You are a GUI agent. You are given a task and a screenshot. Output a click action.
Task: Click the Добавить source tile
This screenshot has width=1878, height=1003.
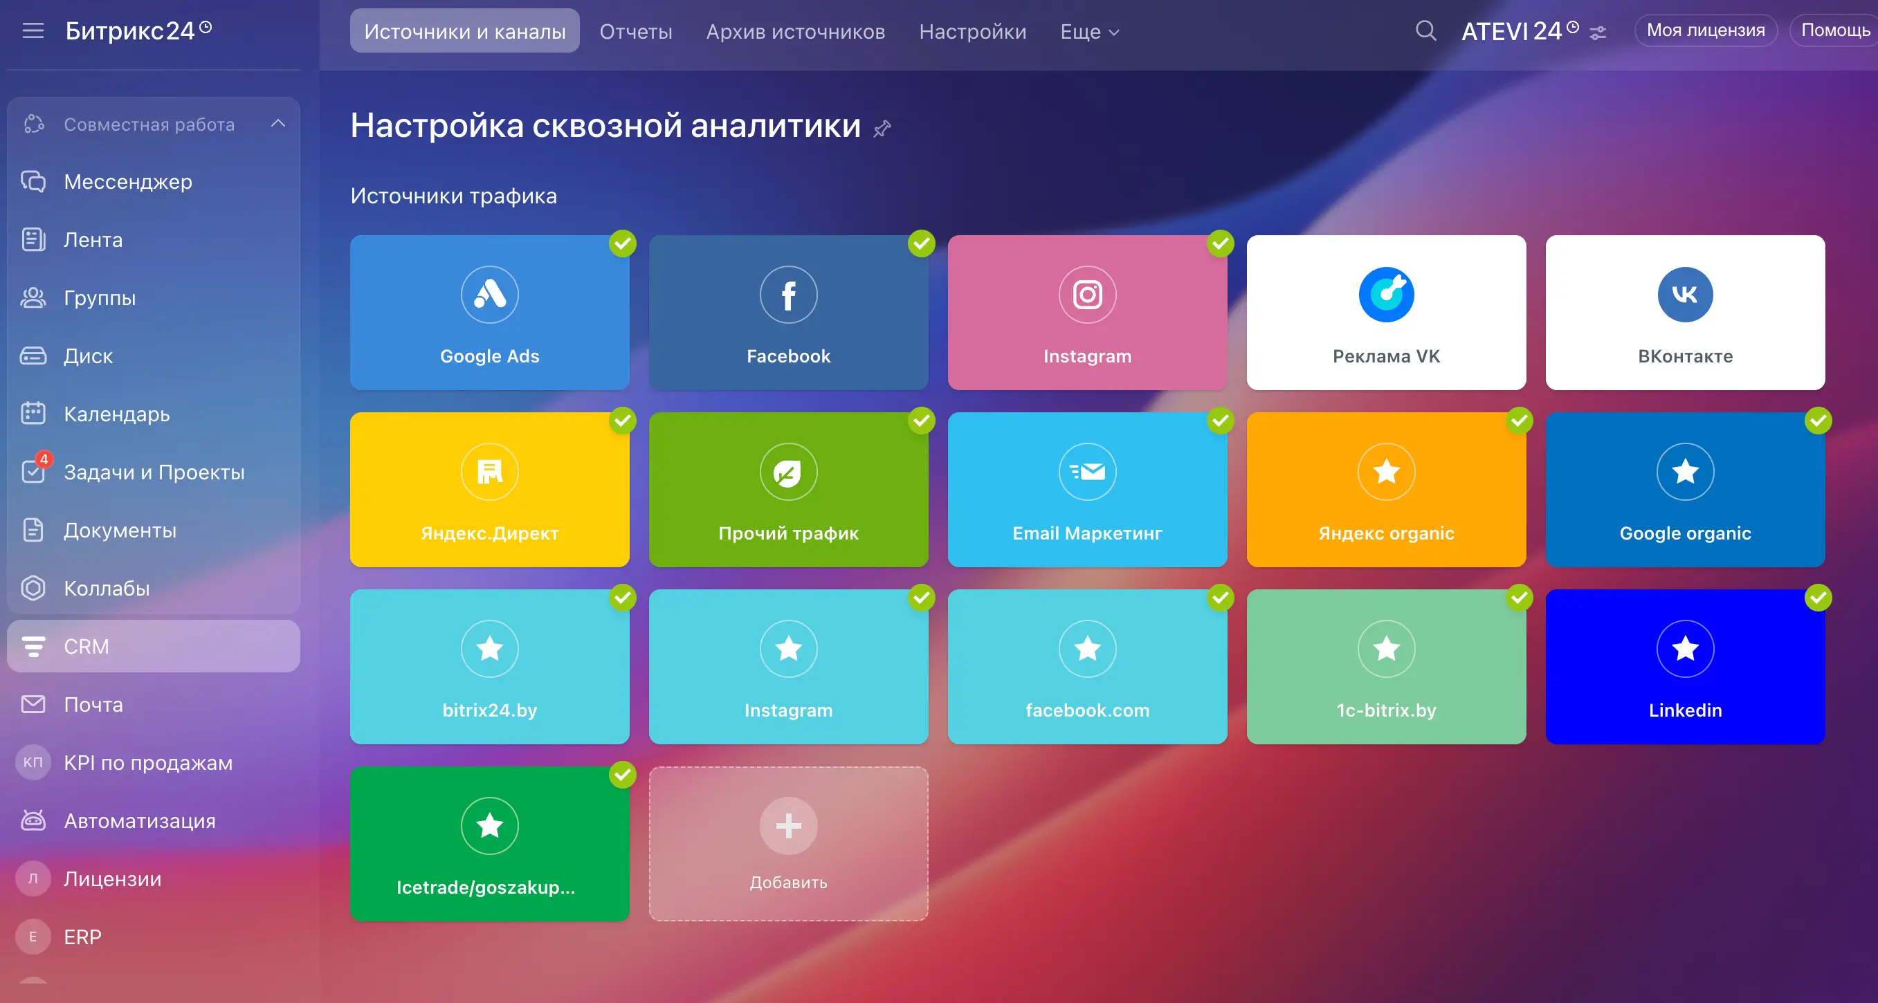pyautogui.click(x=788, y=843)
